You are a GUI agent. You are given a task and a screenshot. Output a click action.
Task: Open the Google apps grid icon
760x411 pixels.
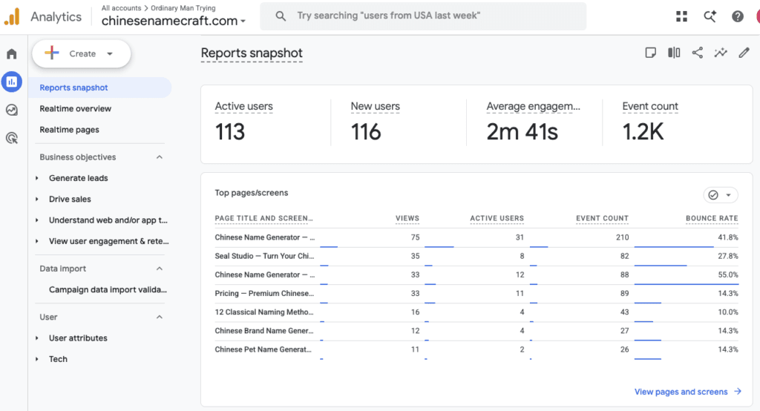click(x=681, y=16)
